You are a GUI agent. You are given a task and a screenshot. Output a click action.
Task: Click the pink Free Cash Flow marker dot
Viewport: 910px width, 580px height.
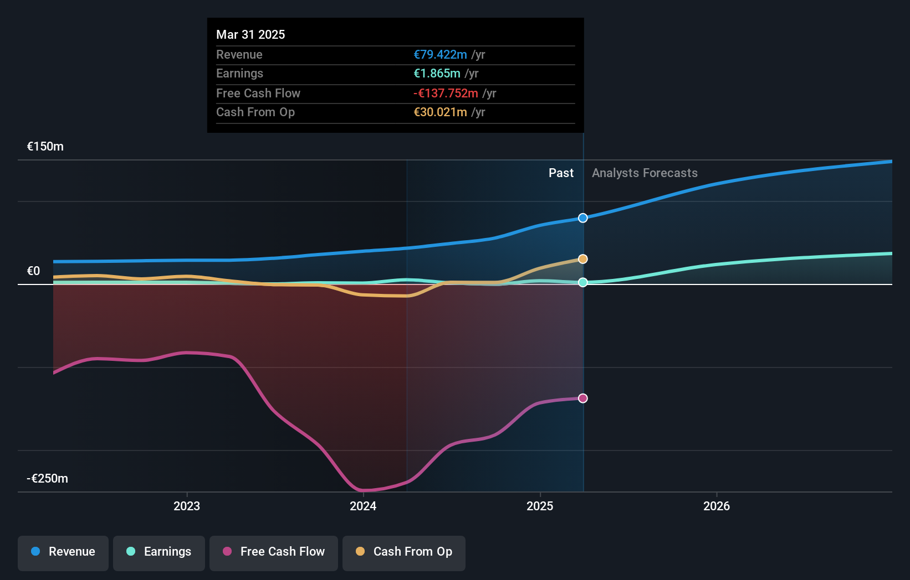pos(582,397)
